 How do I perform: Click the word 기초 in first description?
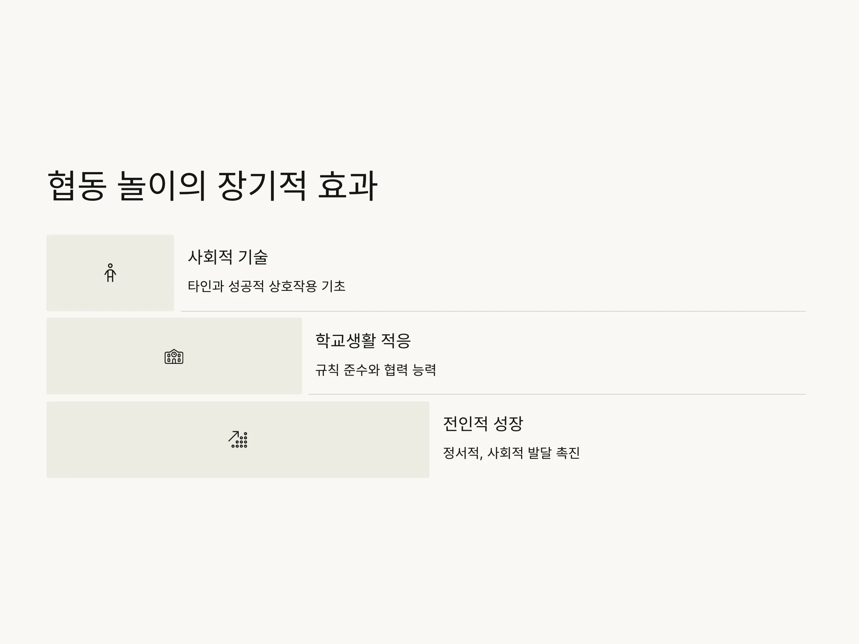tap(333, 286)
